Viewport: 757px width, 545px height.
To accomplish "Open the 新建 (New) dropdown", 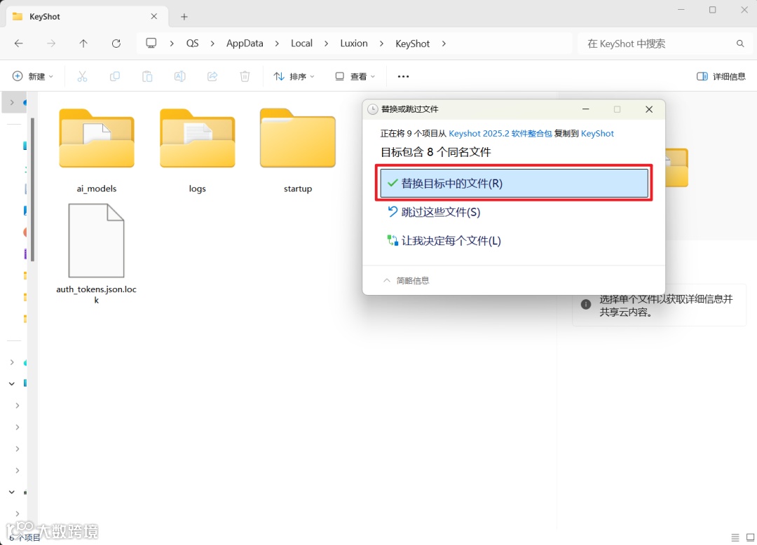I will coord(33,76).
